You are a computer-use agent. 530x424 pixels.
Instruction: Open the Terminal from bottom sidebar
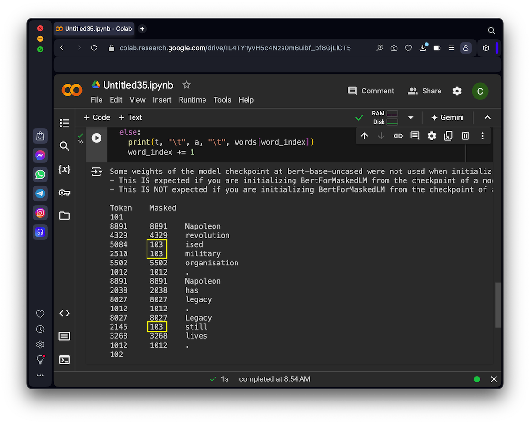point(65,359)
